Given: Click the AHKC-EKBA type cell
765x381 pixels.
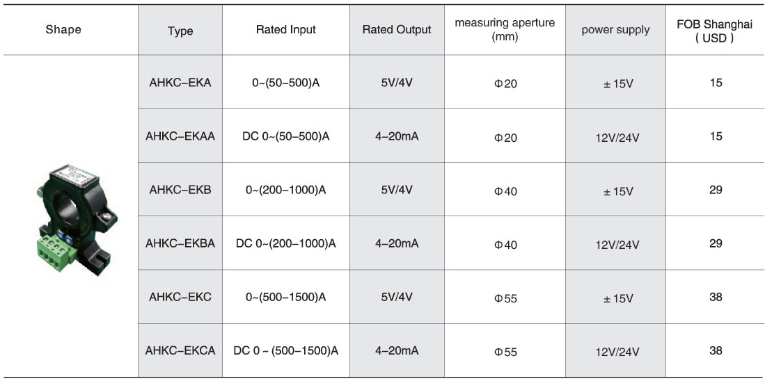Looking at the screenshot, I should click(x=180, y=243).
